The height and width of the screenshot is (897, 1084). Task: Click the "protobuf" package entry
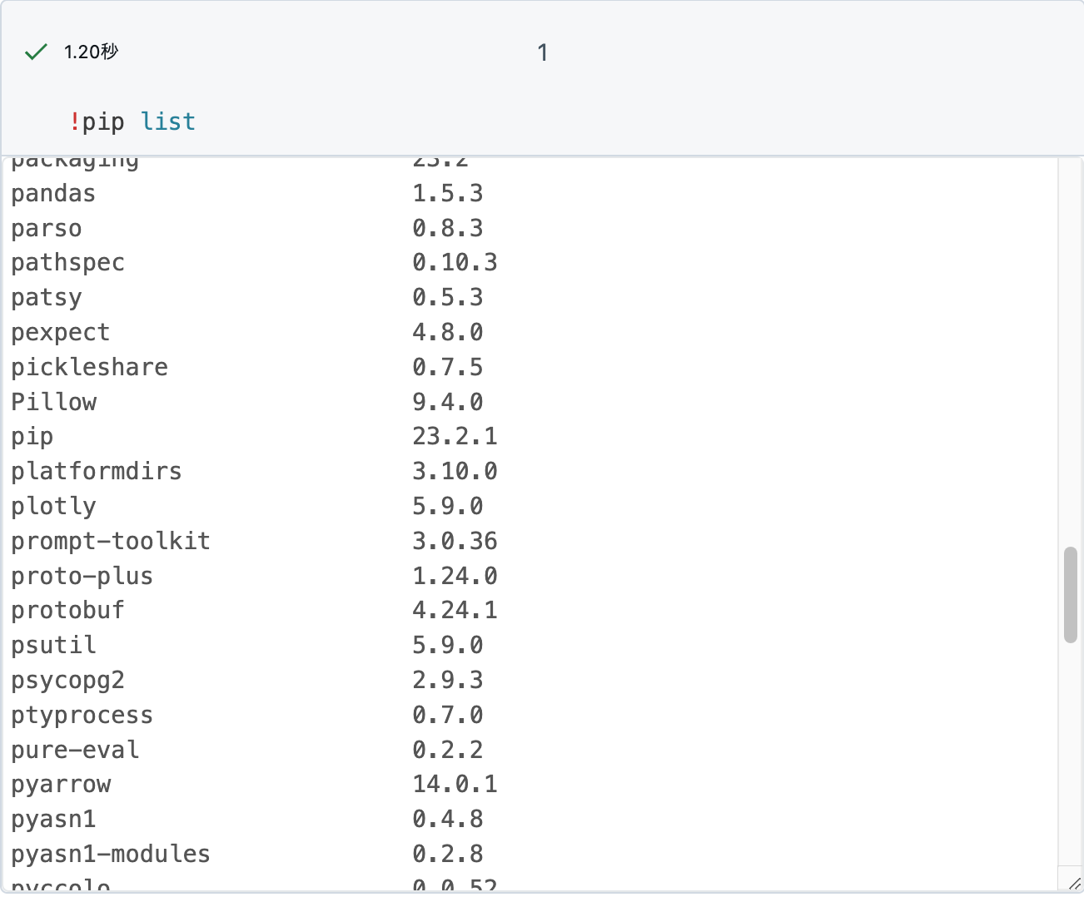coord(67,609)
